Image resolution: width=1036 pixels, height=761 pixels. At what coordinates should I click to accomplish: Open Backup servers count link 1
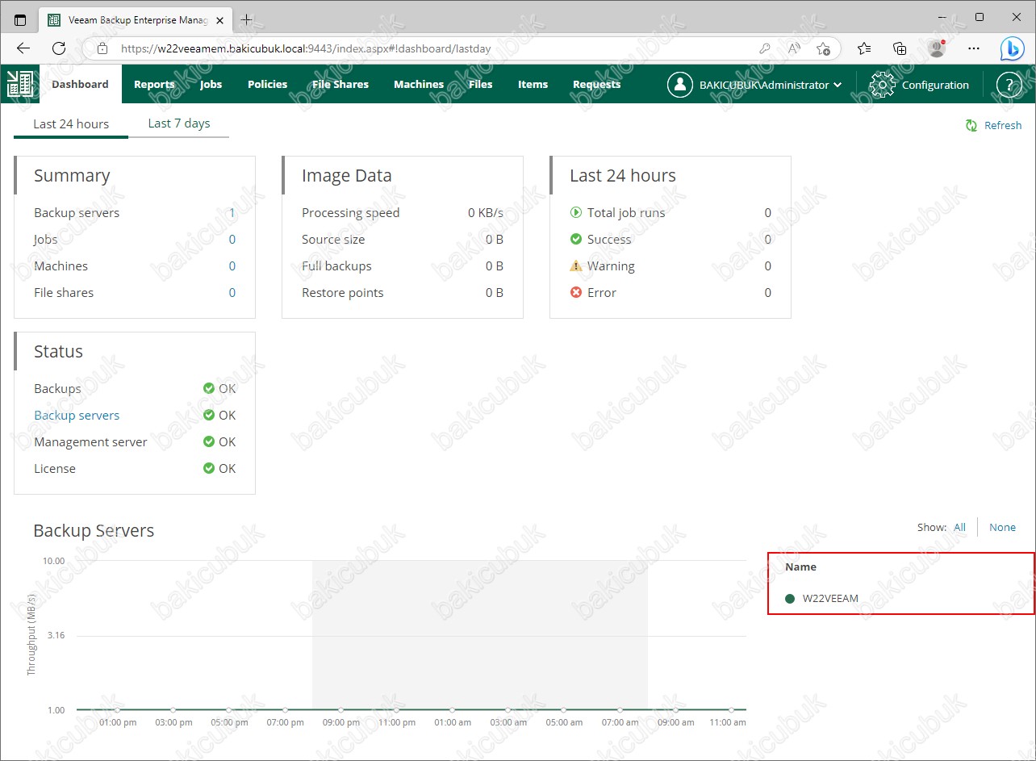point(232,212)
